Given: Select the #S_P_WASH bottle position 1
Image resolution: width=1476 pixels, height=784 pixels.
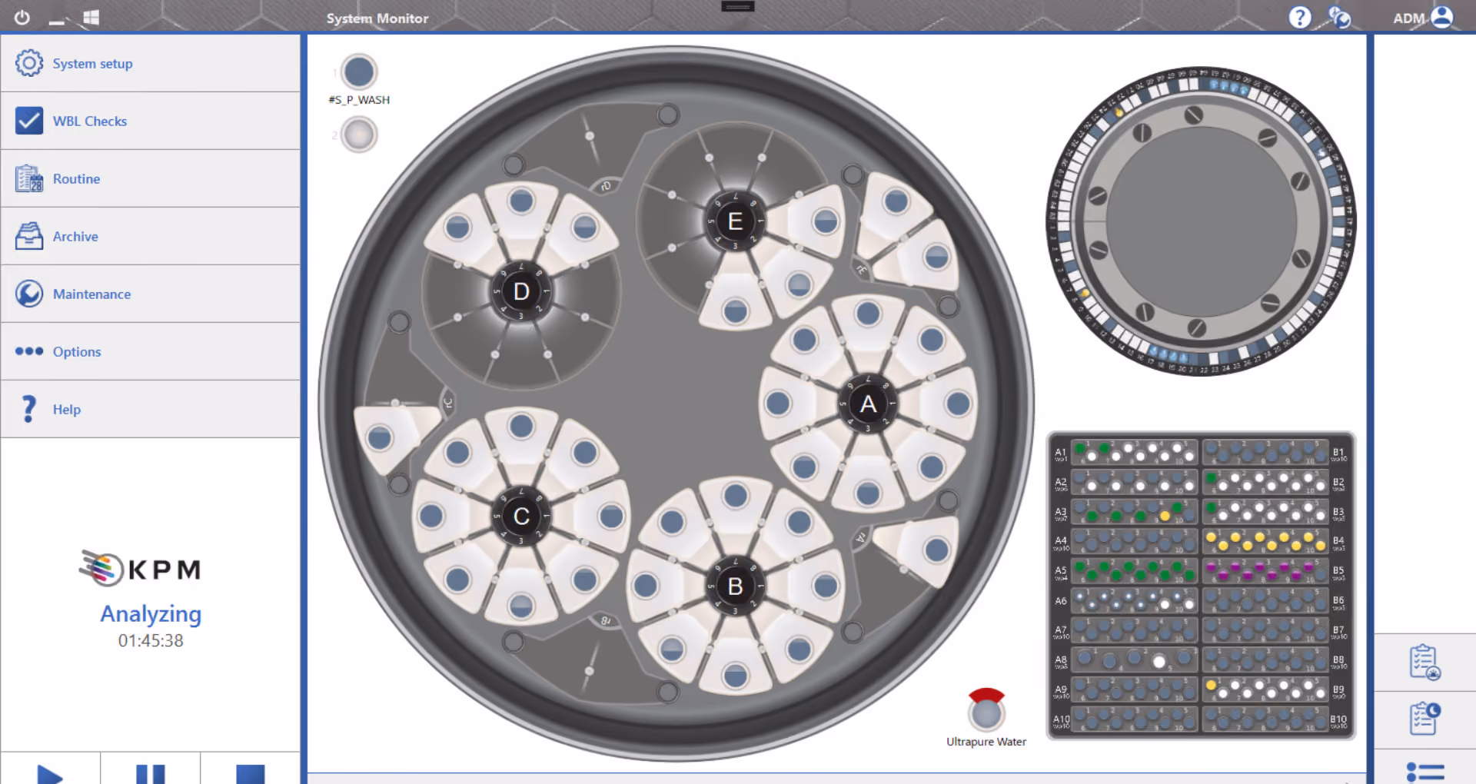Looking at the screenshot, I should (x=359, y=72).
